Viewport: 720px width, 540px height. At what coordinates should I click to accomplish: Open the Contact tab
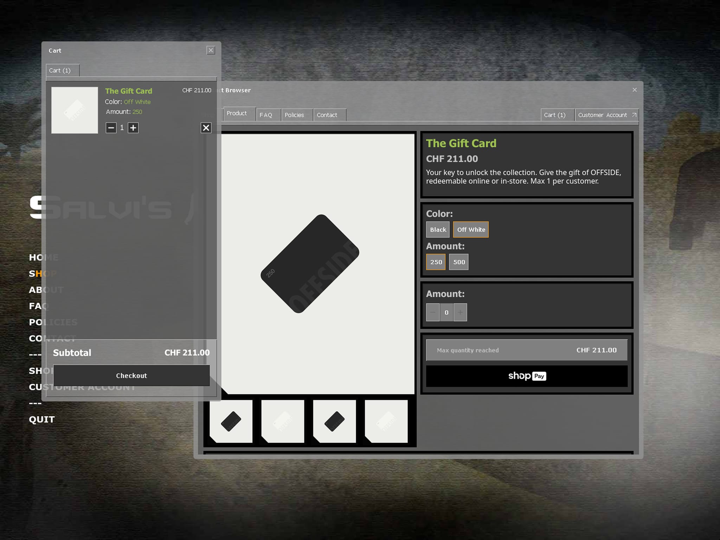[x=329, y=115]
